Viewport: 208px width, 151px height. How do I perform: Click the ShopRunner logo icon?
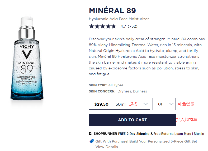click(90, 134)
